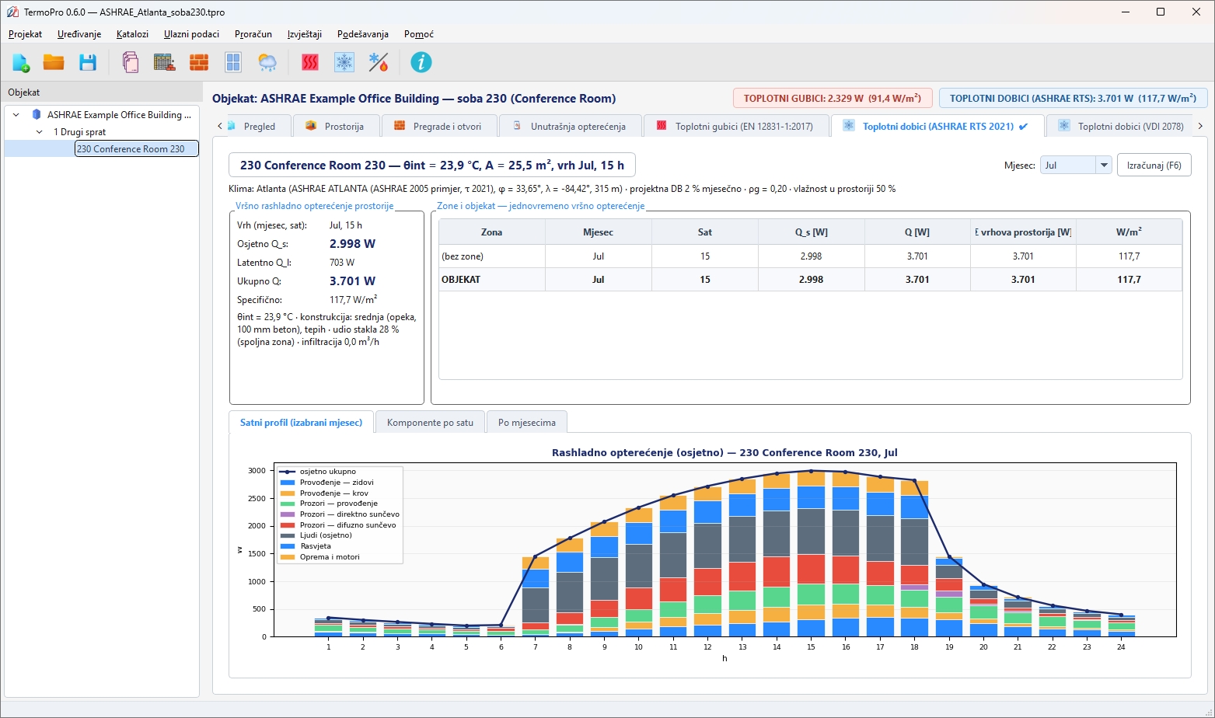Click the TOPLOTNI DOBICI summary badge
Viewport: 1215px width, 718px height.
pos(1073,98)
